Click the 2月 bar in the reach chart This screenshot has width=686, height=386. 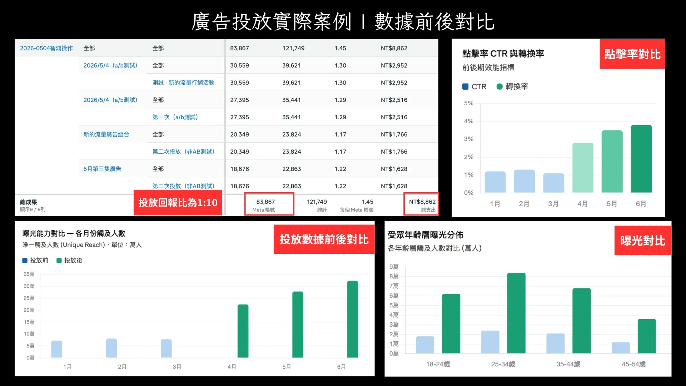(x=111, y=348)
